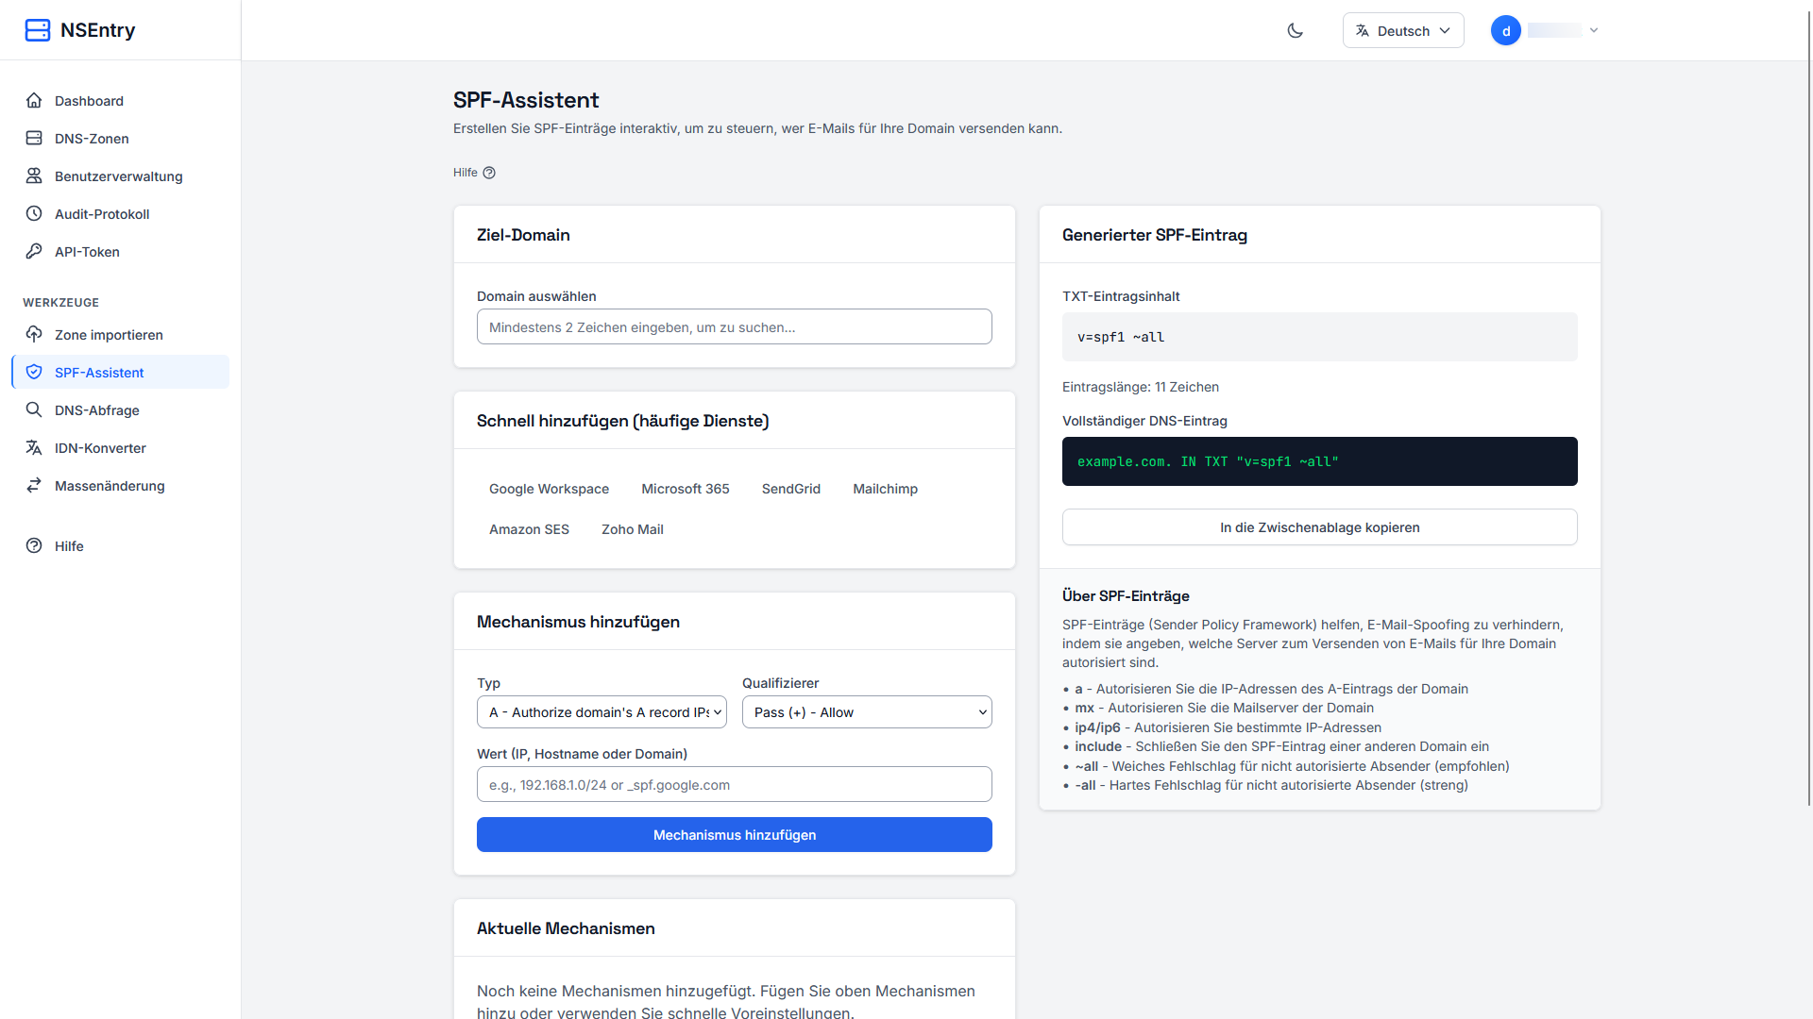Click the sidebar Hilfe question-mark icon
The height and width of the screenshot is (1019, 1813).
(x=34, y=545)
